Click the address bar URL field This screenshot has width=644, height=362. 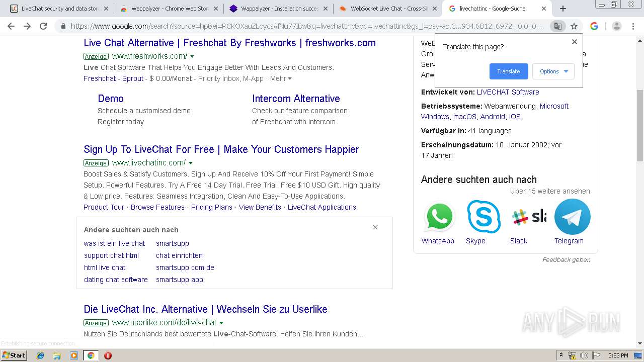pos(307,26)
